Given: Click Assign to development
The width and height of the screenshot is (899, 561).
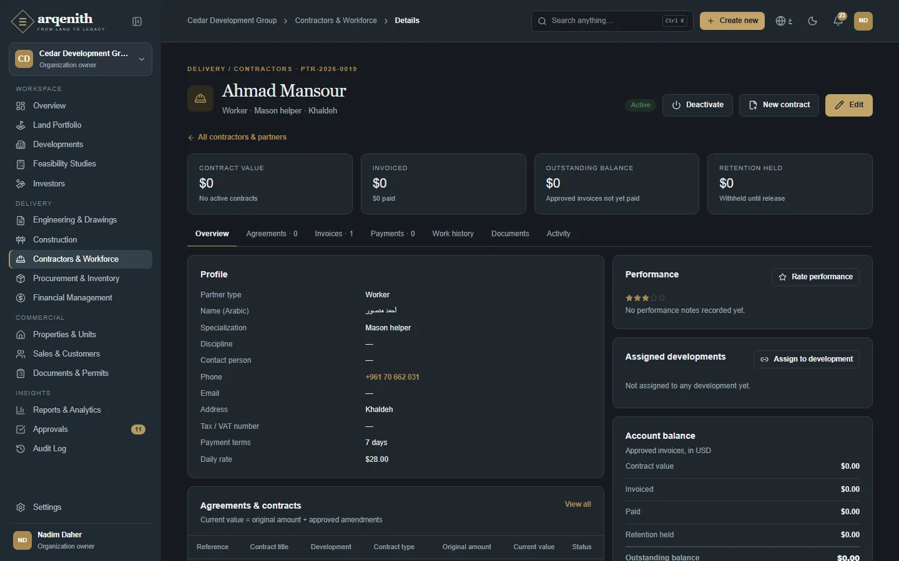Looking at the screenshot, I should (807, 359).
